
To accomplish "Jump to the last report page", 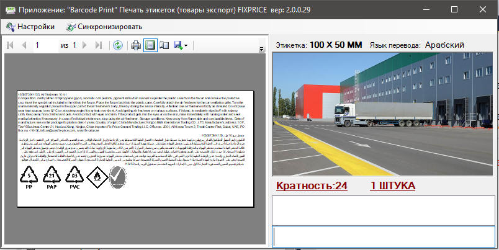I will [x=98, y=45].
